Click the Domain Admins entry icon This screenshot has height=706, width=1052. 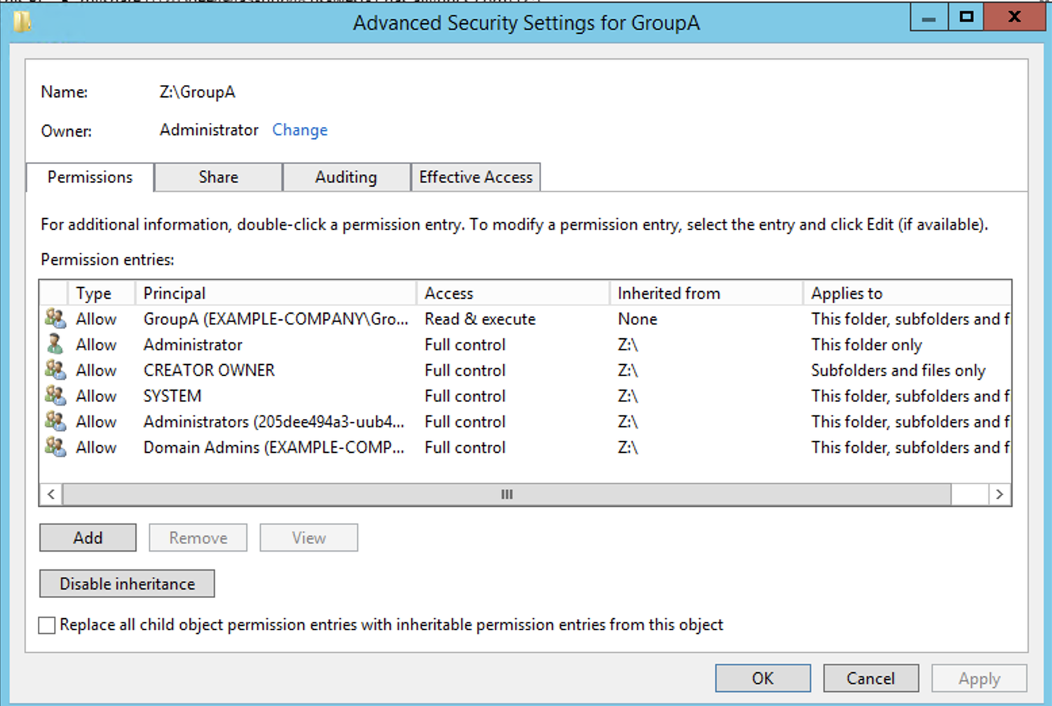pos(55,447)
